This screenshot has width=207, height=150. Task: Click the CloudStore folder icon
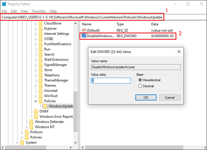pos(40,23)
